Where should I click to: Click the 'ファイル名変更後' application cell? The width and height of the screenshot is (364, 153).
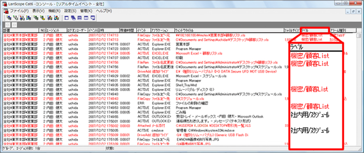tap(163, 67)
